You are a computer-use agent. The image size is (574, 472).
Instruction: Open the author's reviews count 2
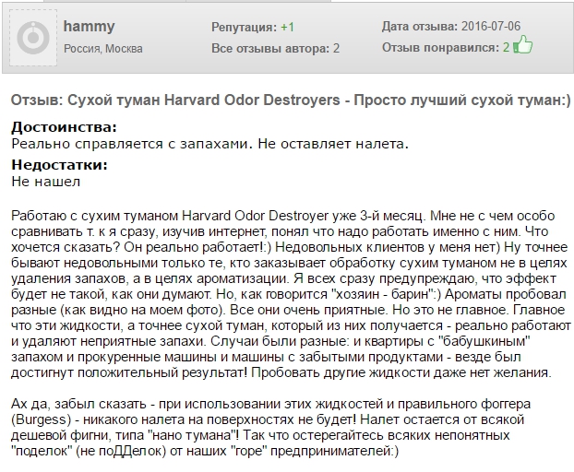336,48
